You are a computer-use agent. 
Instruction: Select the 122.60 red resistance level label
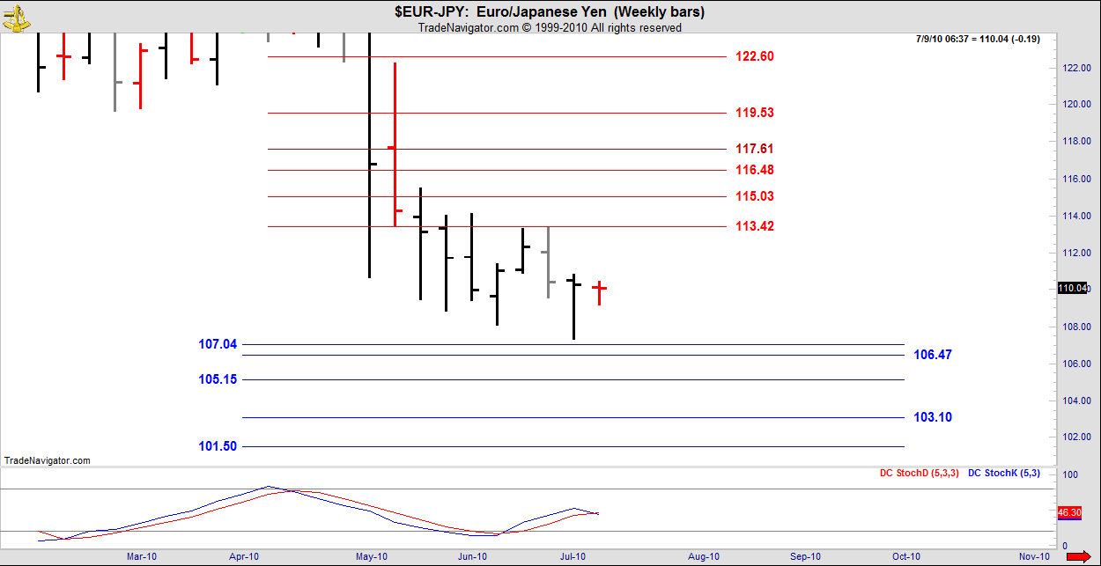(x=754, y=56)
